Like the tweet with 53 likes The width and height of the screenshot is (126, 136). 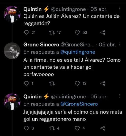pos(77,33)
